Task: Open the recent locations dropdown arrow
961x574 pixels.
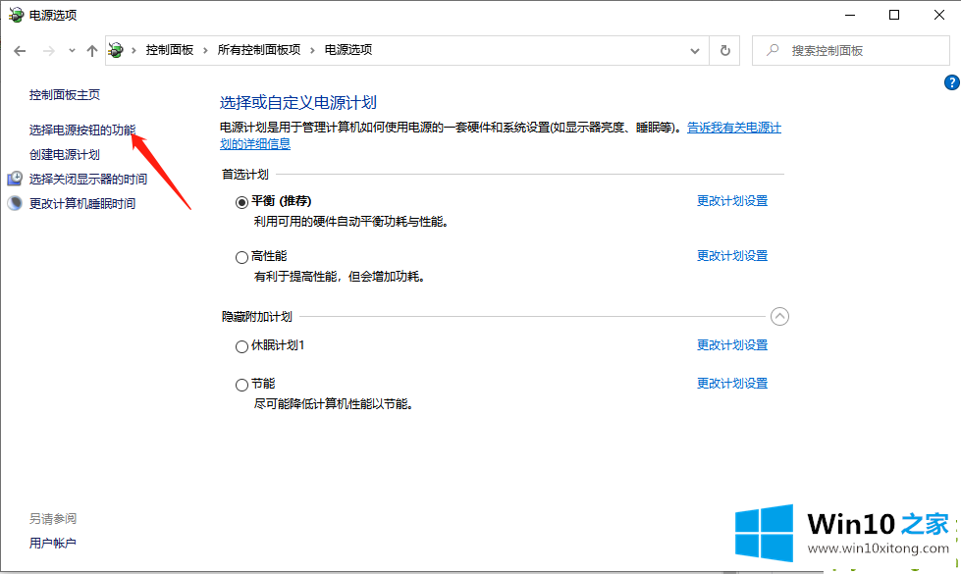Action: (x=72, y=50)
